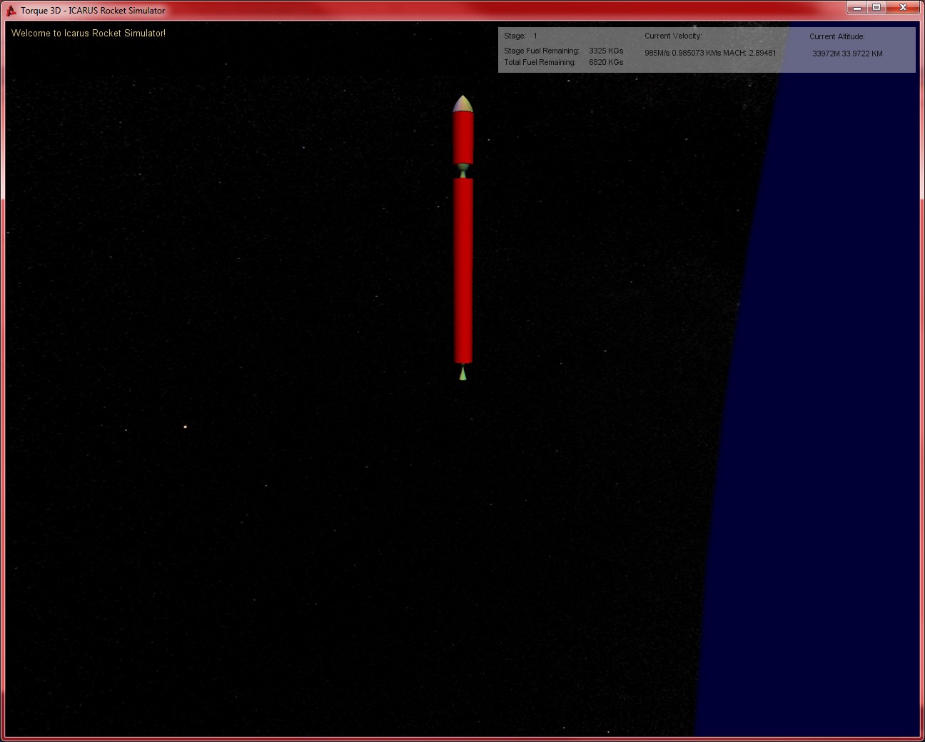Click the 'Stage Fuel Remaining:' label
Screen dimensions: 925x742
542,51
